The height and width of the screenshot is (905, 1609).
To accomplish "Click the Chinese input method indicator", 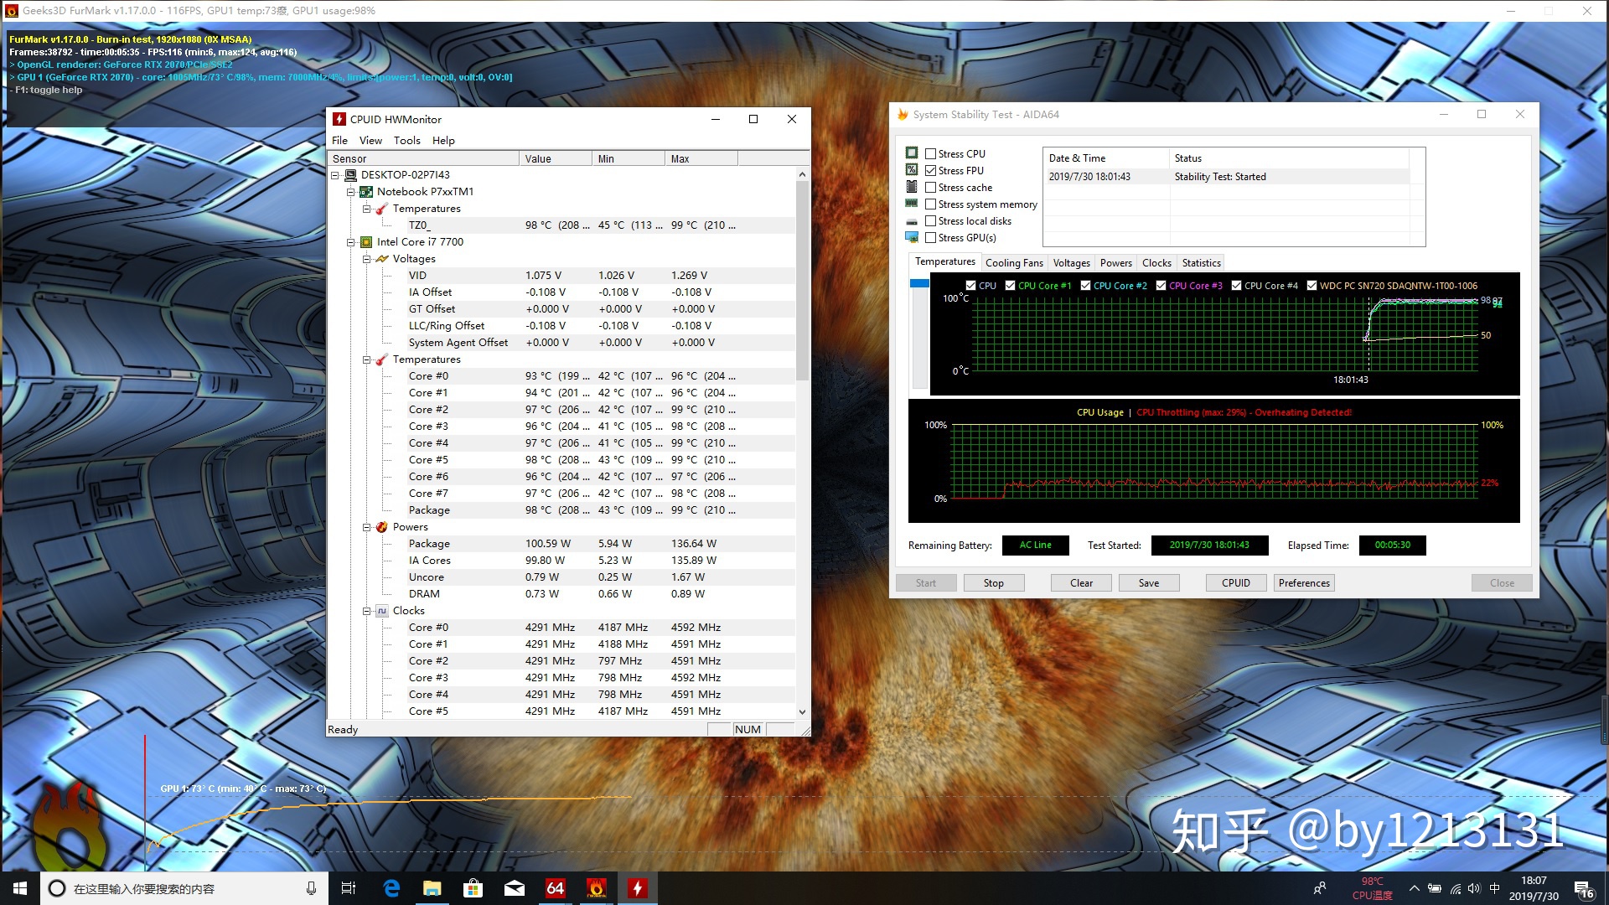I will (x=1495, y=888).
